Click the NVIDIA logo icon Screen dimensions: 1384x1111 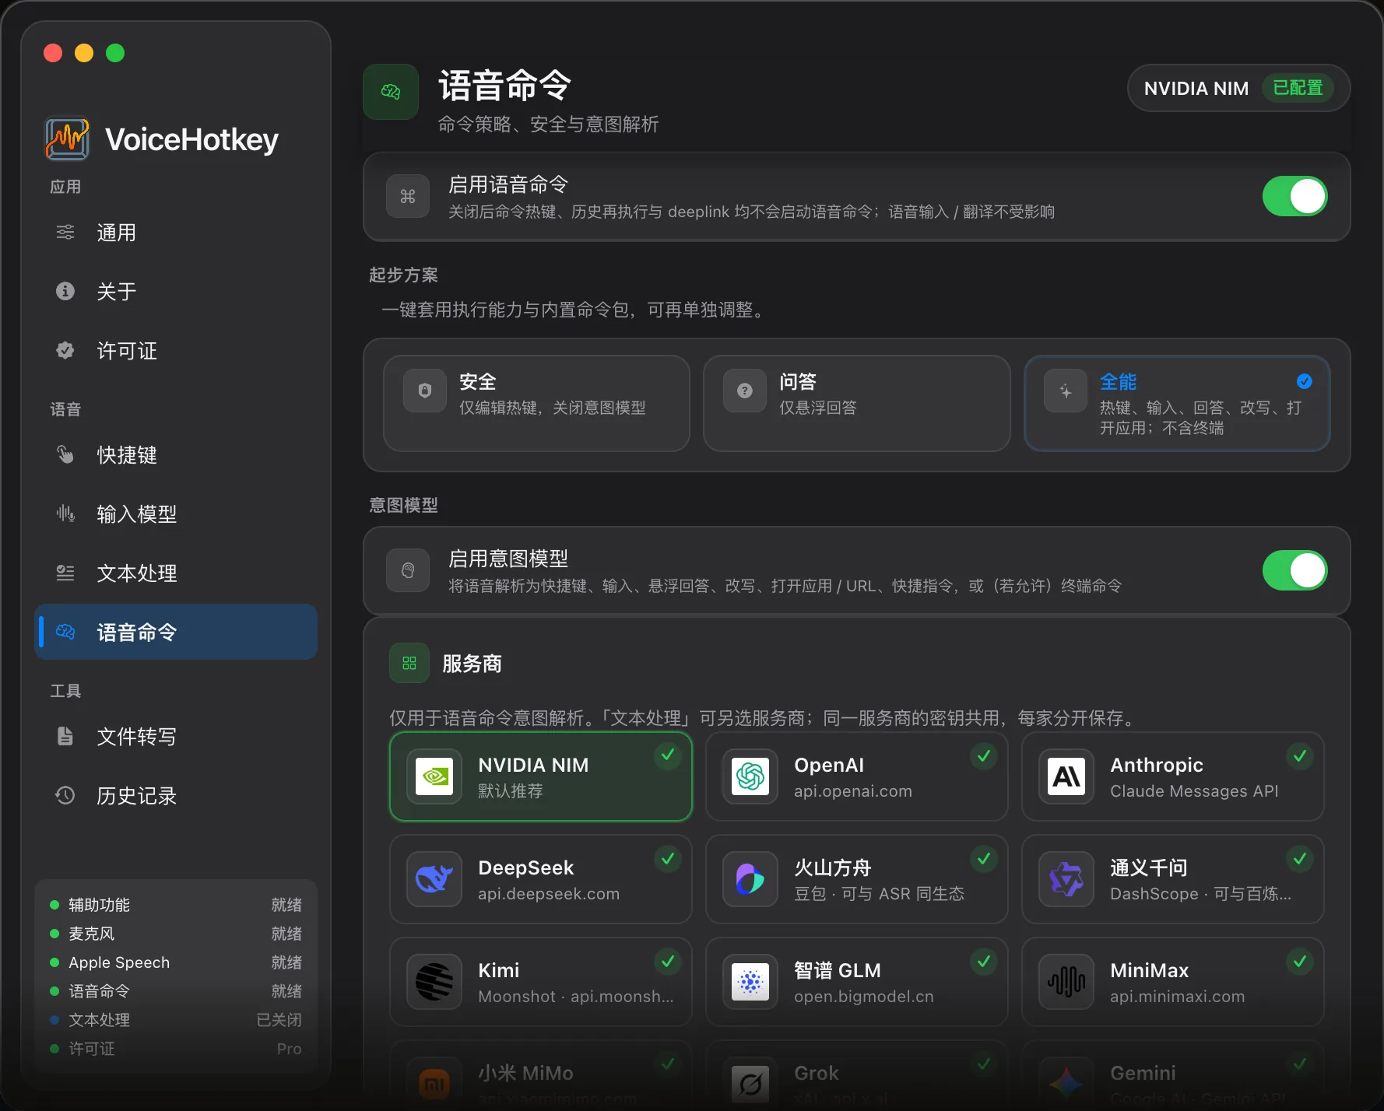coord(434,776)
